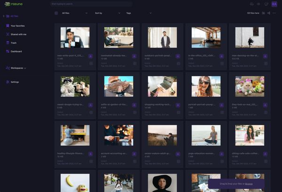
Task: Open the yoga woman by the sea thumbnail
Action: point(206,135)
